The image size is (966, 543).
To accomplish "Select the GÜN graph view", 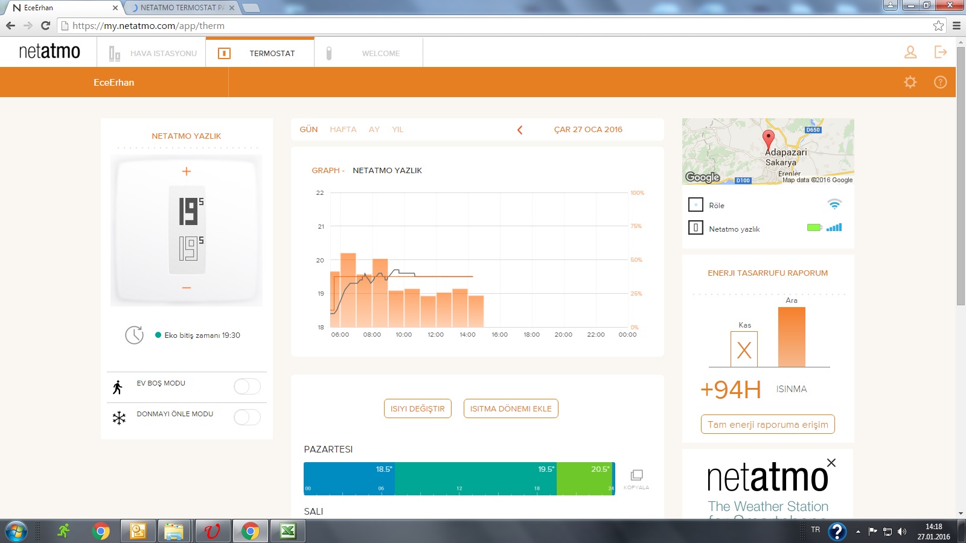I will pyautogui.click(x=309, y=130).
